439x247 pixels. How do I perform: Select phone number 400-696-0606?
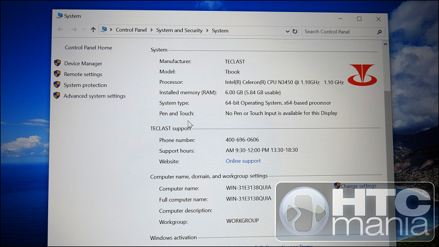(x=242, y=140)
